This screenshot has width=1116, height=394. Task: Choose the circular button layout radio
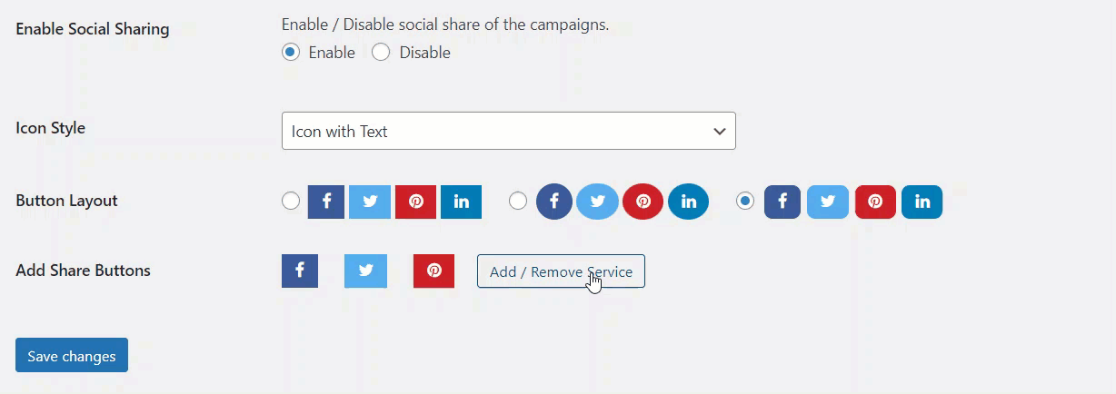pos(518,202)
